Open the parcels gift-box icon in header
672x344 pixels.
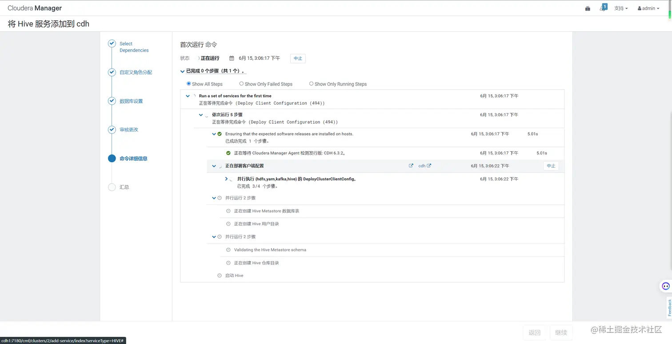[x=588, y=8]
